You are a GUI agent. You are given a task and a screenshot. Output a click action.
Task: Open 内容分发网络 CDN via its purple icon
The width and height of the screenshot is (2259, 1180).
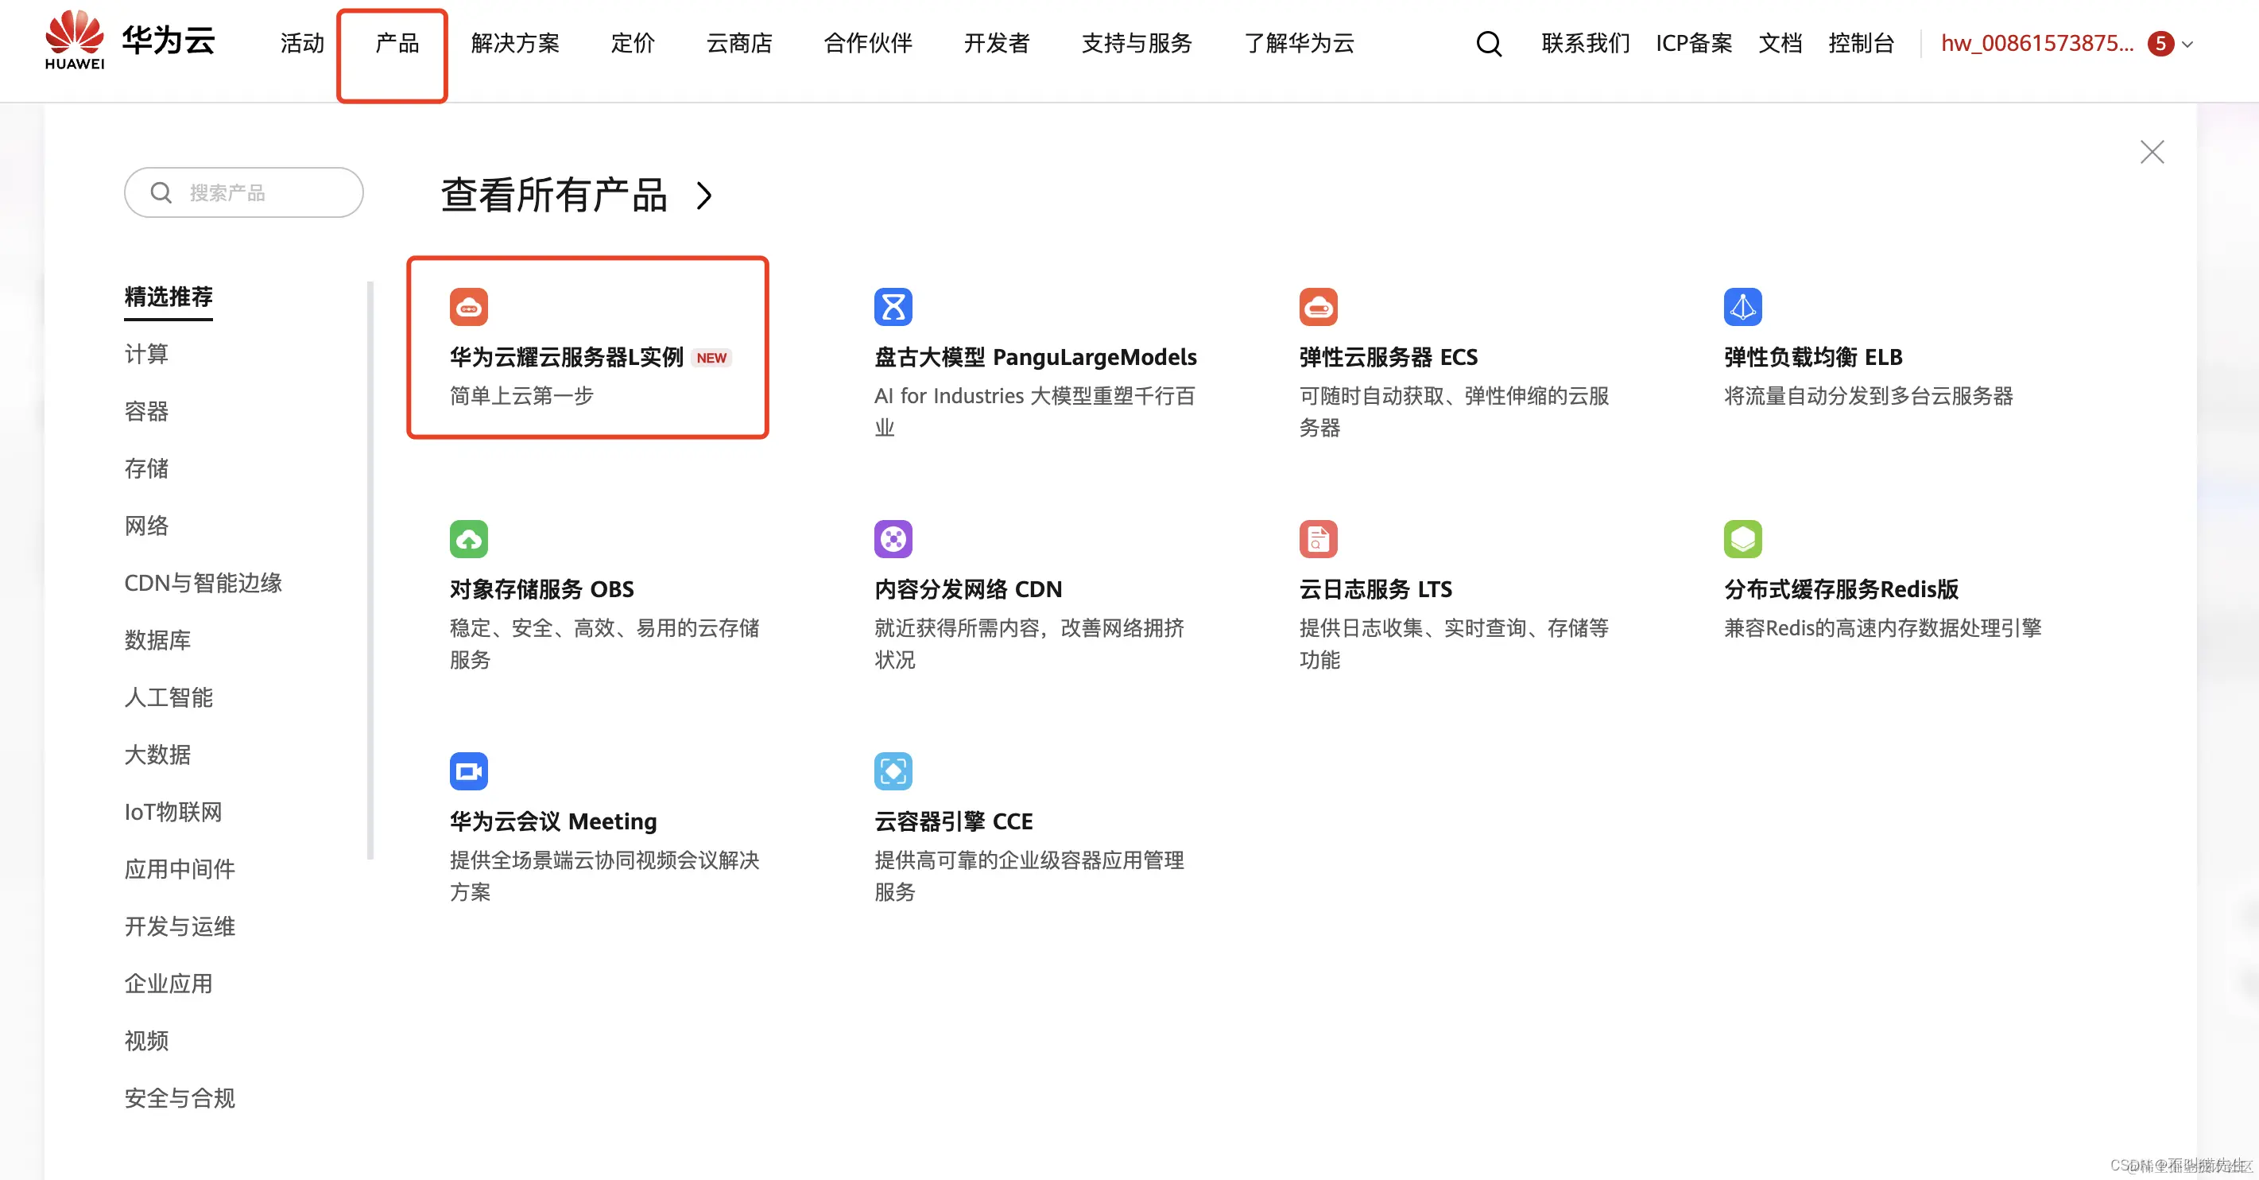893,538
